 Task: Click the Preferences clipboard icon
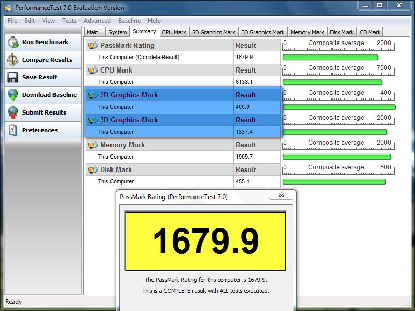point(13,130)
